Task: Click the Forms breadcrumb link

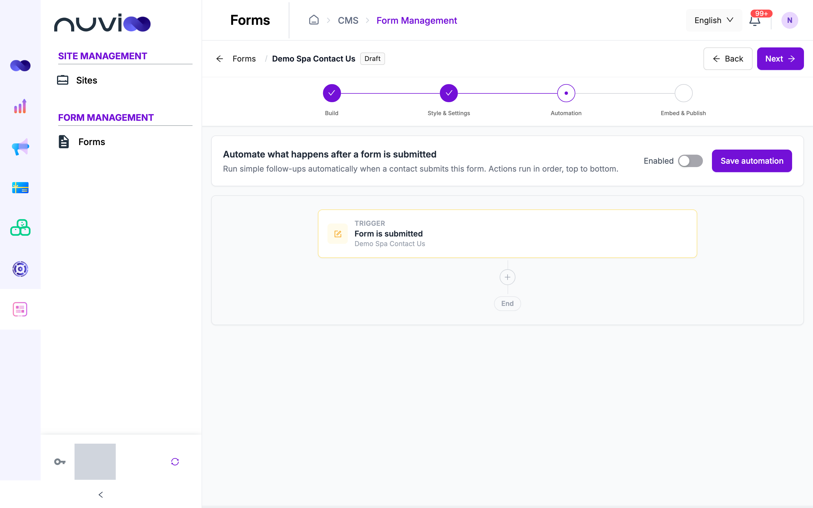Action: (244, 59)
